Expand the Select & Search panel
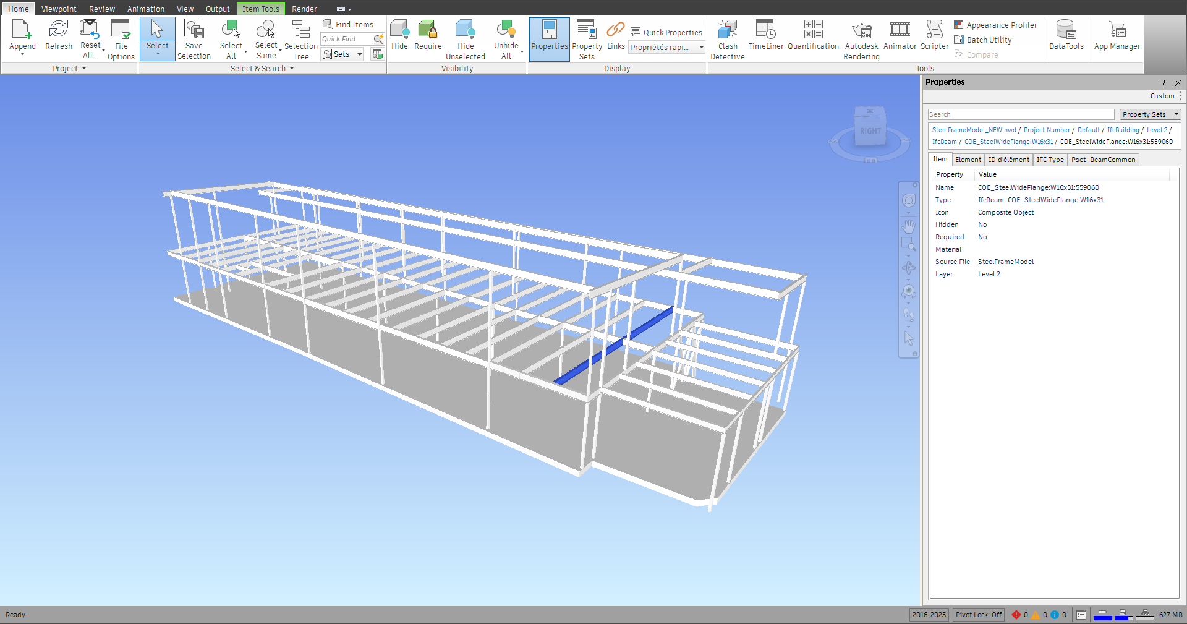Image resolution: width=1187 pixels, height=624 pixels. tap(262, 68)
